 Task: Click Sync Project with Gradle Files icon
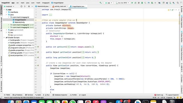tap(167, 3)
